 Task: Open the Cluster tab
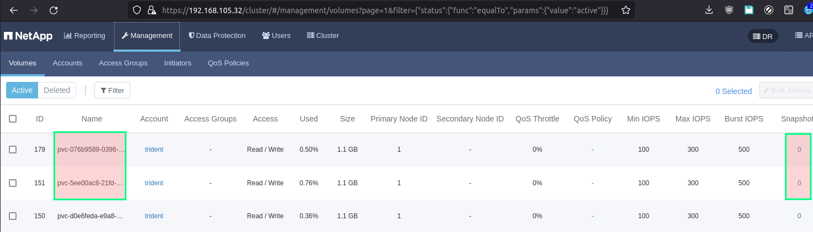point(323,36)
